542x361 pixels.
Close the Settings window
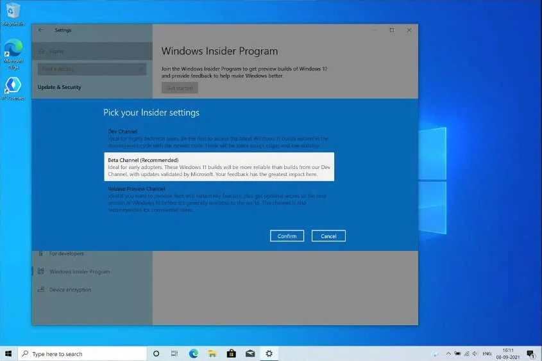coord(409,30)
